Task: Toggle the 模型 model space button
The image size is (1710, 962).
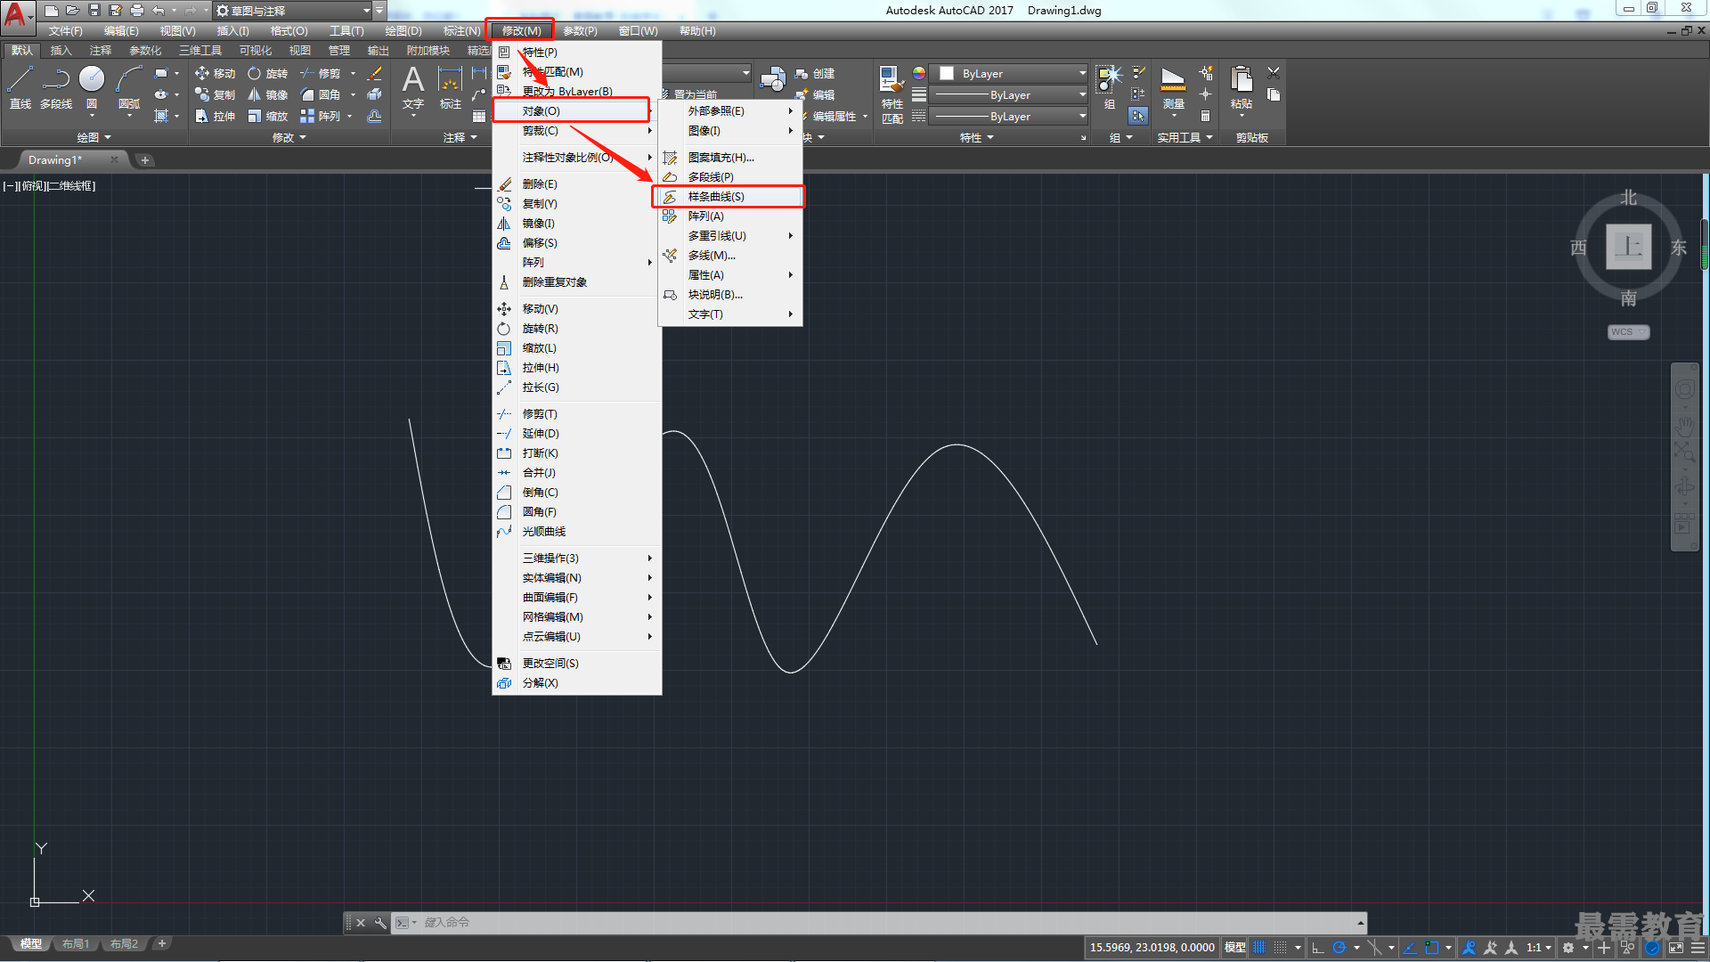Action: point(1235,948)
